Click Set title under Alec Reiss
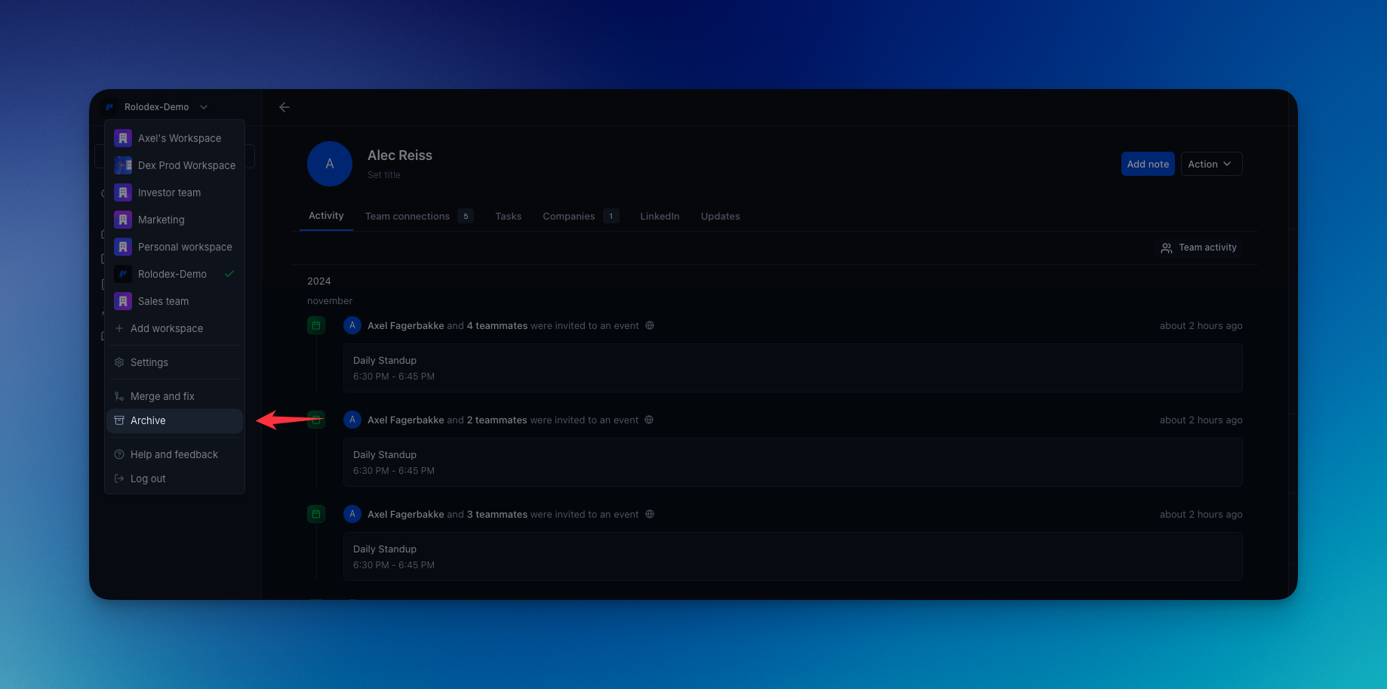Image resolution: width=1387 pixels, height=689 pixels. 384,175
